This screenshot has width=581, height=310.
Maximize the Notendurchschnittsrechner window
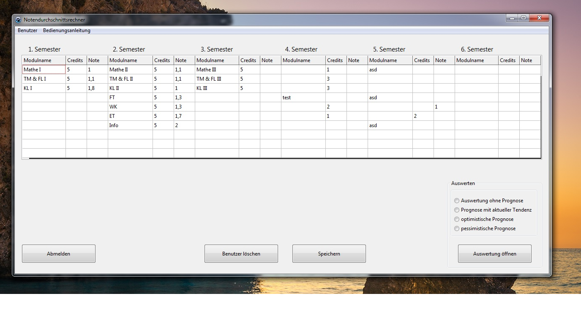point(524,18)
